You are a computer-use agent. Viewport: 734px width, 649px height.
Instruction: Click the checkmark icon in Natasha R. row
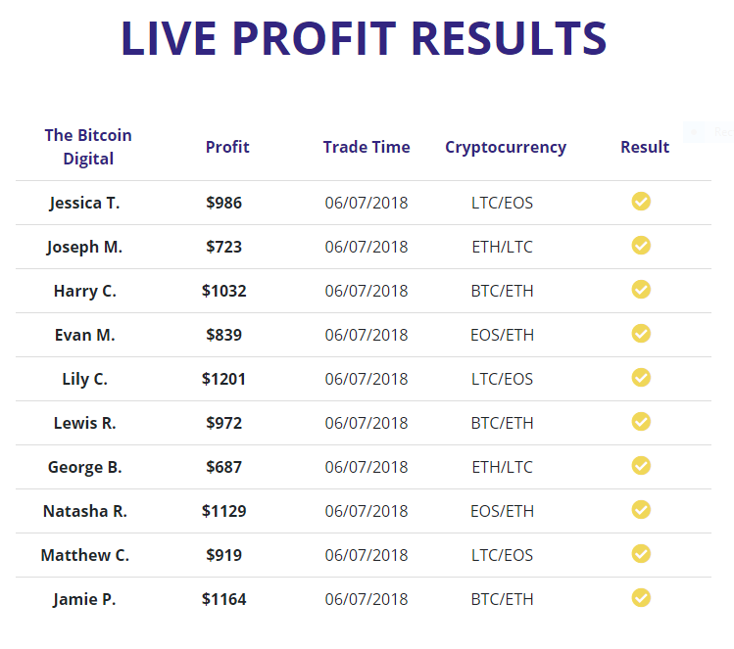[641, 510]
